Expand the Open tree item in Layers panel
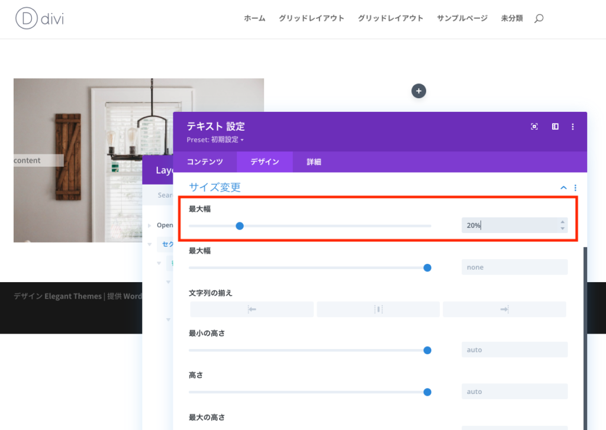Viewport: 606px width, 430px height. point(150,225)
